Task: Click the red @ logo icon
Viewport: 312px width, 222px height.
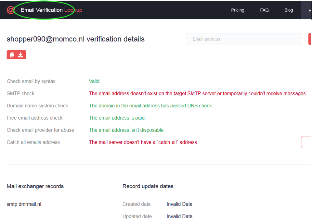Action: pos(10,10)
